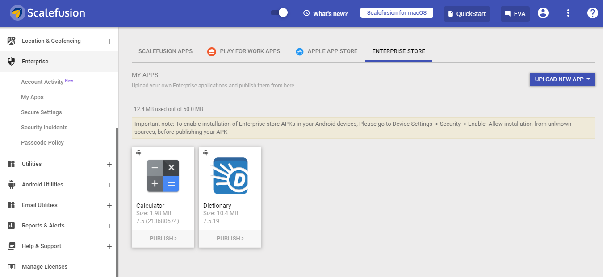
Task: Click Android icon on Dictionary card
Action: (x=205, y=153)
